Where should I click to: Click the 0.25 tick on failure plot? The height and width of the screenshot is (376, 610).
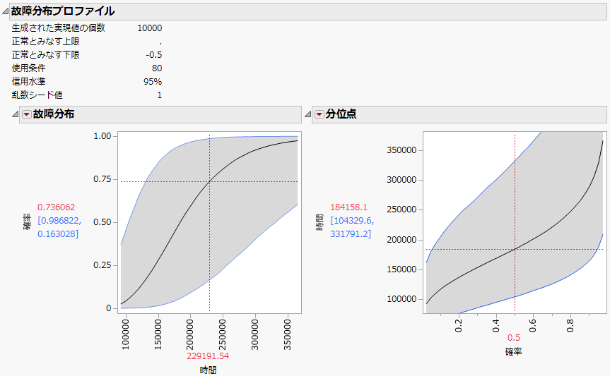(102, 265)
